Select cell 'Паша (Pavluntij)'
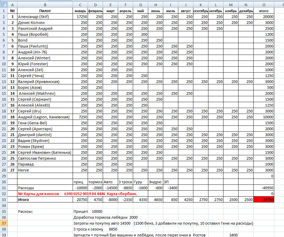Screen dimensions: 284x237 coord(45,46)
